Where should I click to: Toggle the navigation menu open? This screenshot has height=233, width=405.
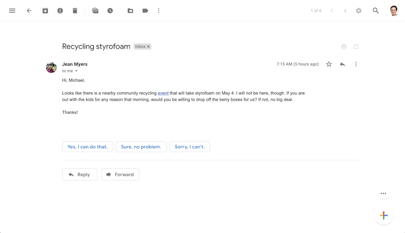12,11
